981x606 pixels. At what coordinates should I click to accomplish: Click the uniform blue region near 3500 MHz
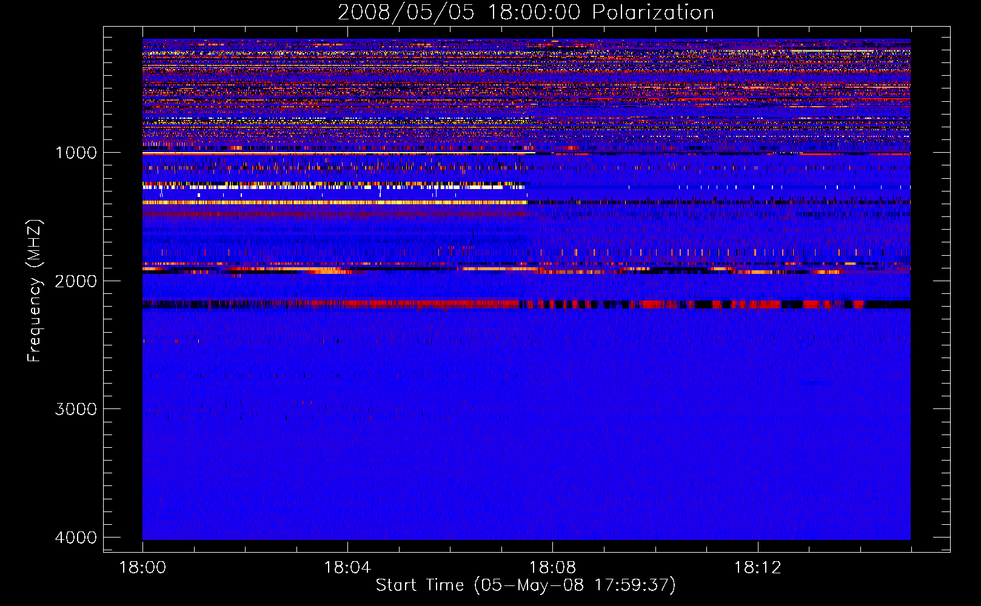[x=526, y=473]
